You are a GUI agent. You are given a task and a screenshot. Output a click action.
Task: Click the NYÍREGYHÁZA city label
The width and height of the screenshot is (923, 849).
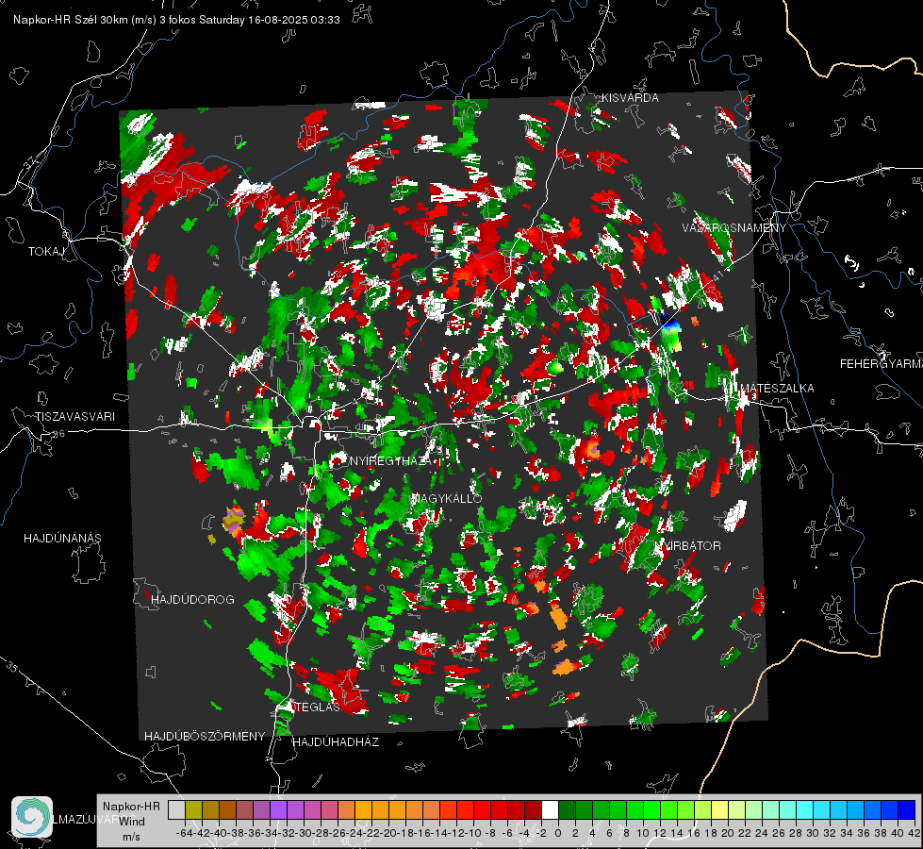[x=390, y=460]
